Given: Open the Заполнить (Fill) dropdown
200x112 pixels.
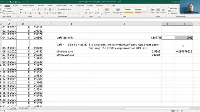Looking at the screenshot, I should click(x=173, y=11).
